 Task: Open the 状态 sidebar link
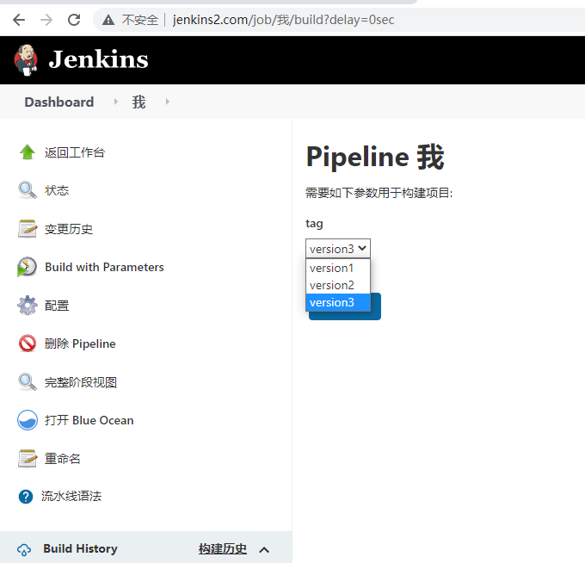point(57,190)
